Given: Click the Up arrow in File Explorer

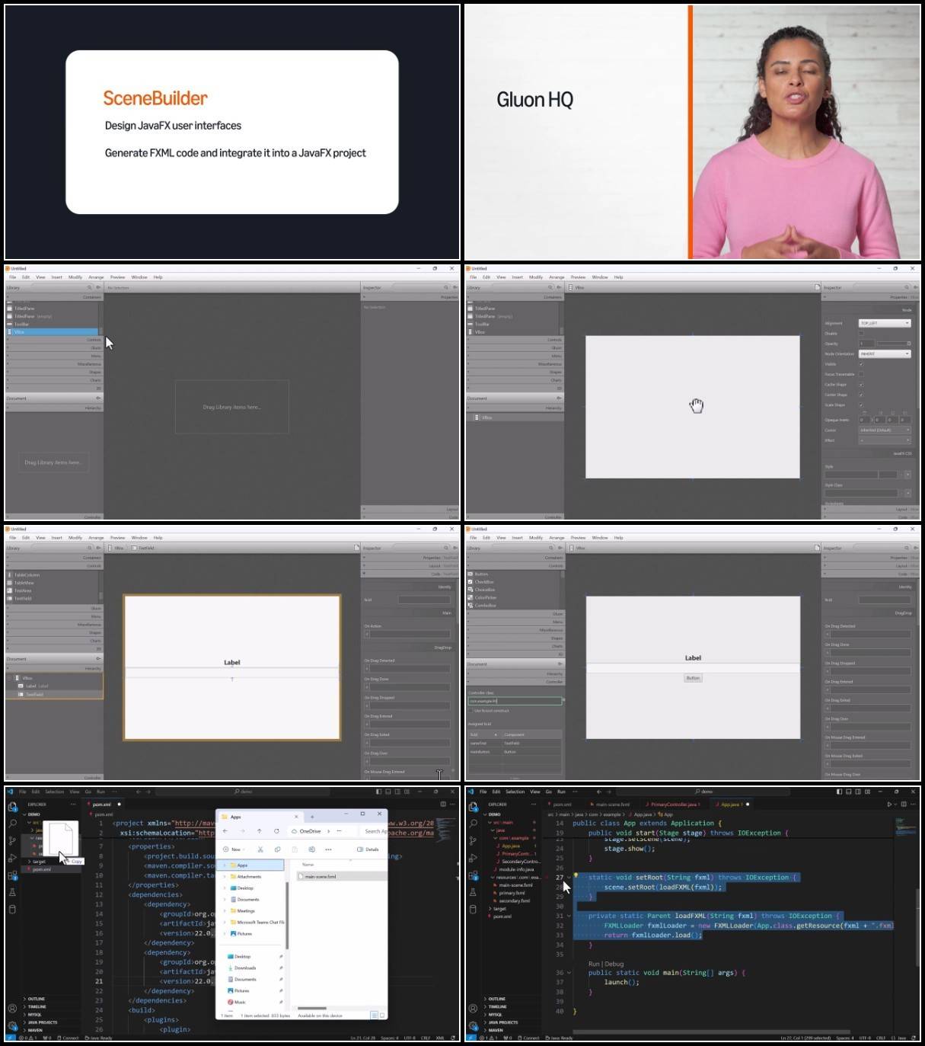Looking at the screenshot, I should tap(260, 831).
